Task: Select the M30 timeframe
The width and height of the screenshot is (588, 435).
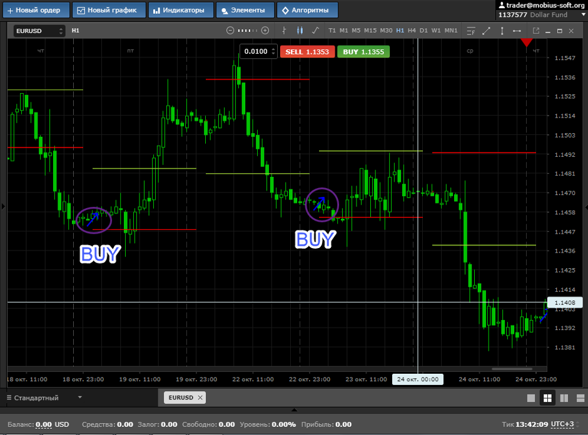Action: 386,31
